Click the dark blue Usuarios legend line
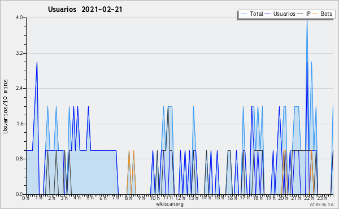Image resolution: width=339 pixels, height=209 pixels. coord(268,14)
